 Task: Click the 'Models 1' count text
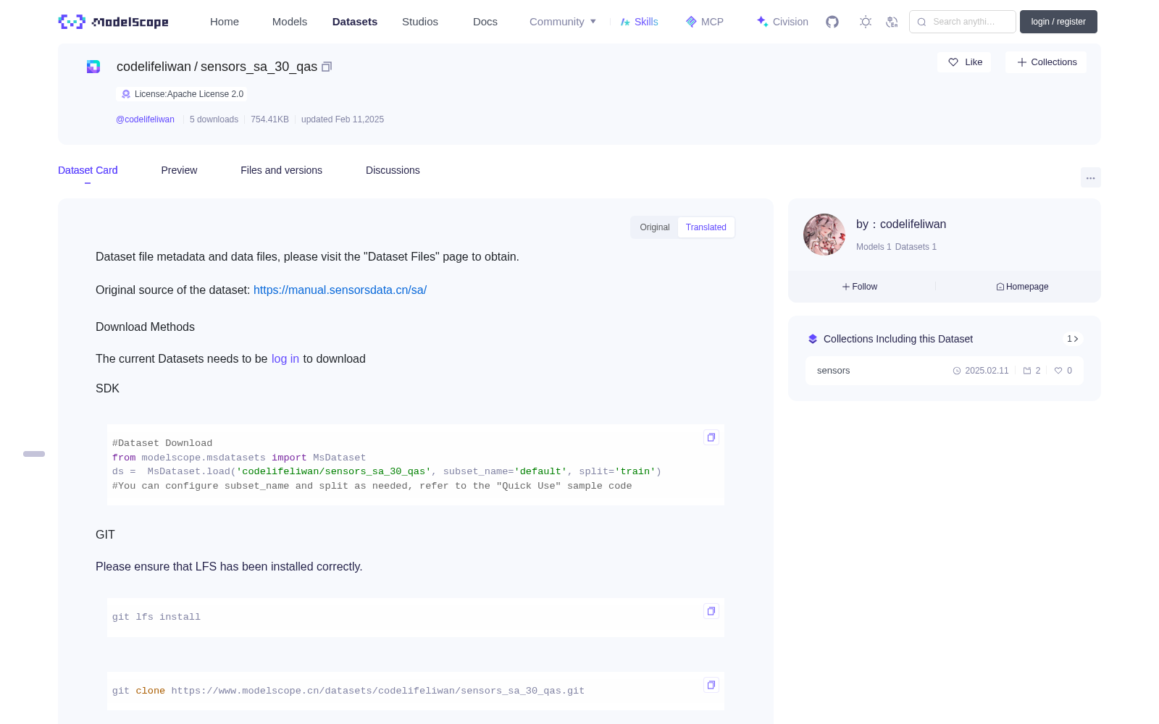pyautogui.click(x=874, y=247)
